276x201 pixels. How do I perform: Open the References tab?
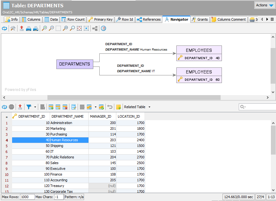(x=149, y=19)
